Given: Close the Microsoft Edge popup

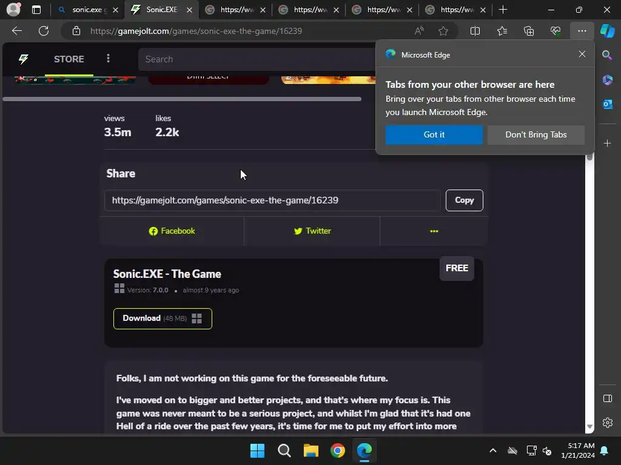Looking at the screenshot, I should point(582,54).
